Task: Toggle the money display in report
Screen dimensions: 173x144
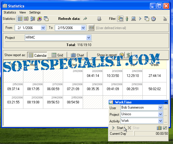Action: (x=128, y=55)
